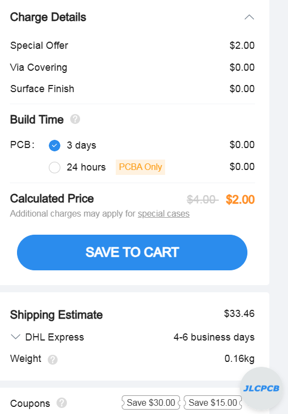Click the Via Covering charge row
288x414 pixels.
(x=132, y=67)
